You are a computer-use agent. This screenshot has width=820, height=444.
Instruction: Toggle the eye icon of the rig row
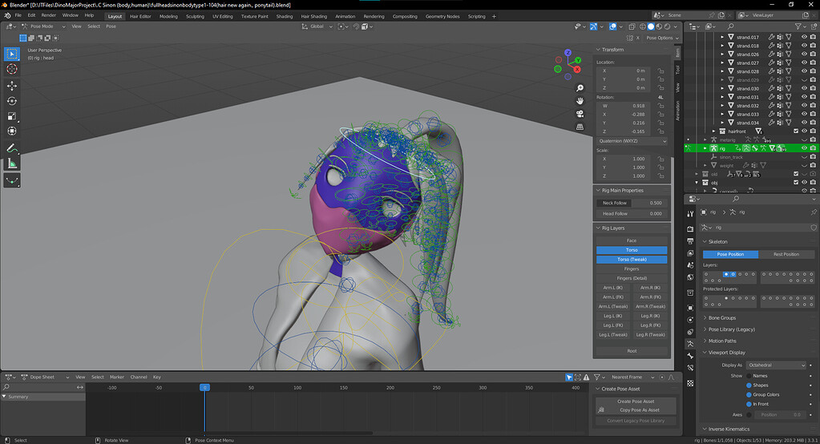click(804, 148)
